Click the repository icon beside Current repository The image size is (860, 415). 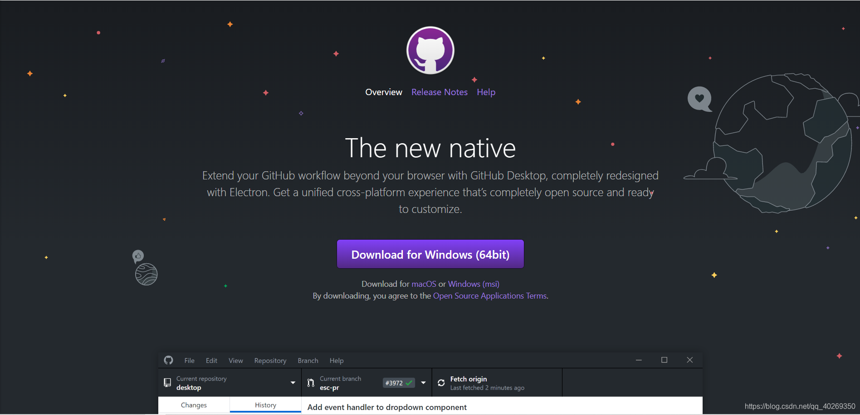[167, 382]
